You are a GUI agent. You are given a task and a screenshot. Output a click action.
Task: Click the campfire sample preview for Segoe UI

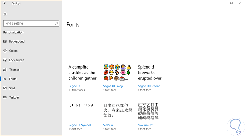[x=83, y=73]
